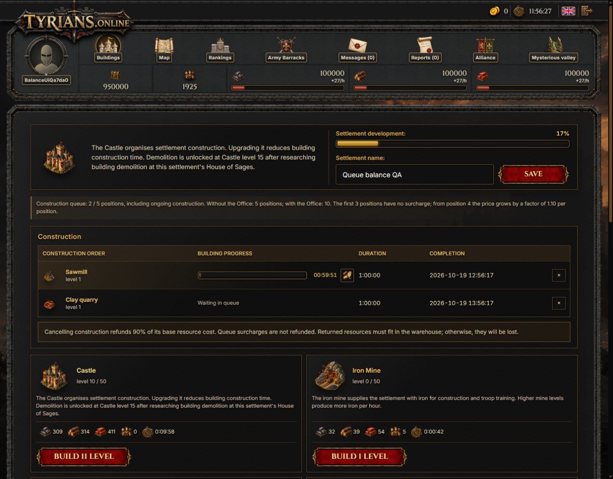The width and height of the screenshot is (613, 479).
Task: Open the Rankings podium icon
Action: (220, 45)
